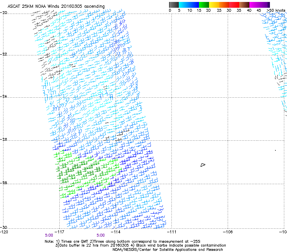Screen dimensions: 287x252
Task: Click the "10" legend tick label
Action: 190,10
